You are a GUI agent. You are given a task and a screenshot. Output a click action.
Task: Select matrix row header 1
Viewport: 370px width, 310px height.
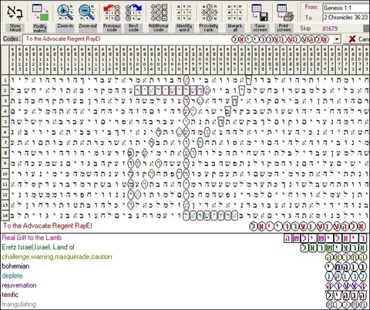tap(5, 80)
